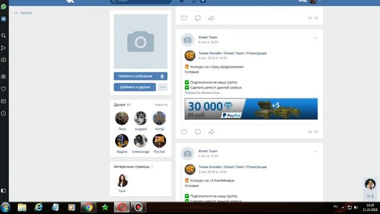
Task: Click the large empty profile photo placeholder
Action: [141, 42]
